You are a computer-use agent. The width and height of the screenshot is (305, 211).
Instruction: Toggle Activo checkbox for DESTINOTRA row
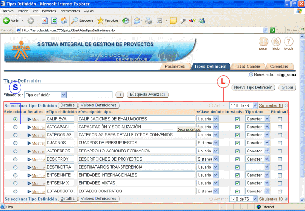click(237, 167)
